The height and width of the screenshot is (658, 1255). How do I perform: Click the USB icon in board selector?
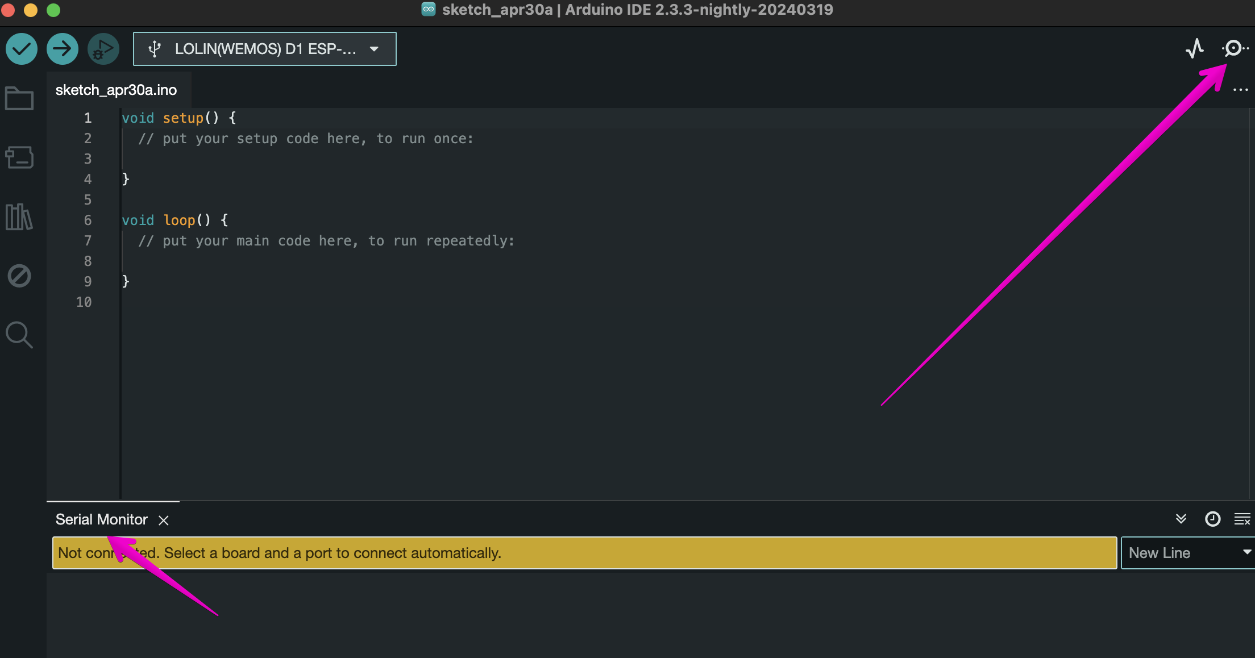[155, 49]
